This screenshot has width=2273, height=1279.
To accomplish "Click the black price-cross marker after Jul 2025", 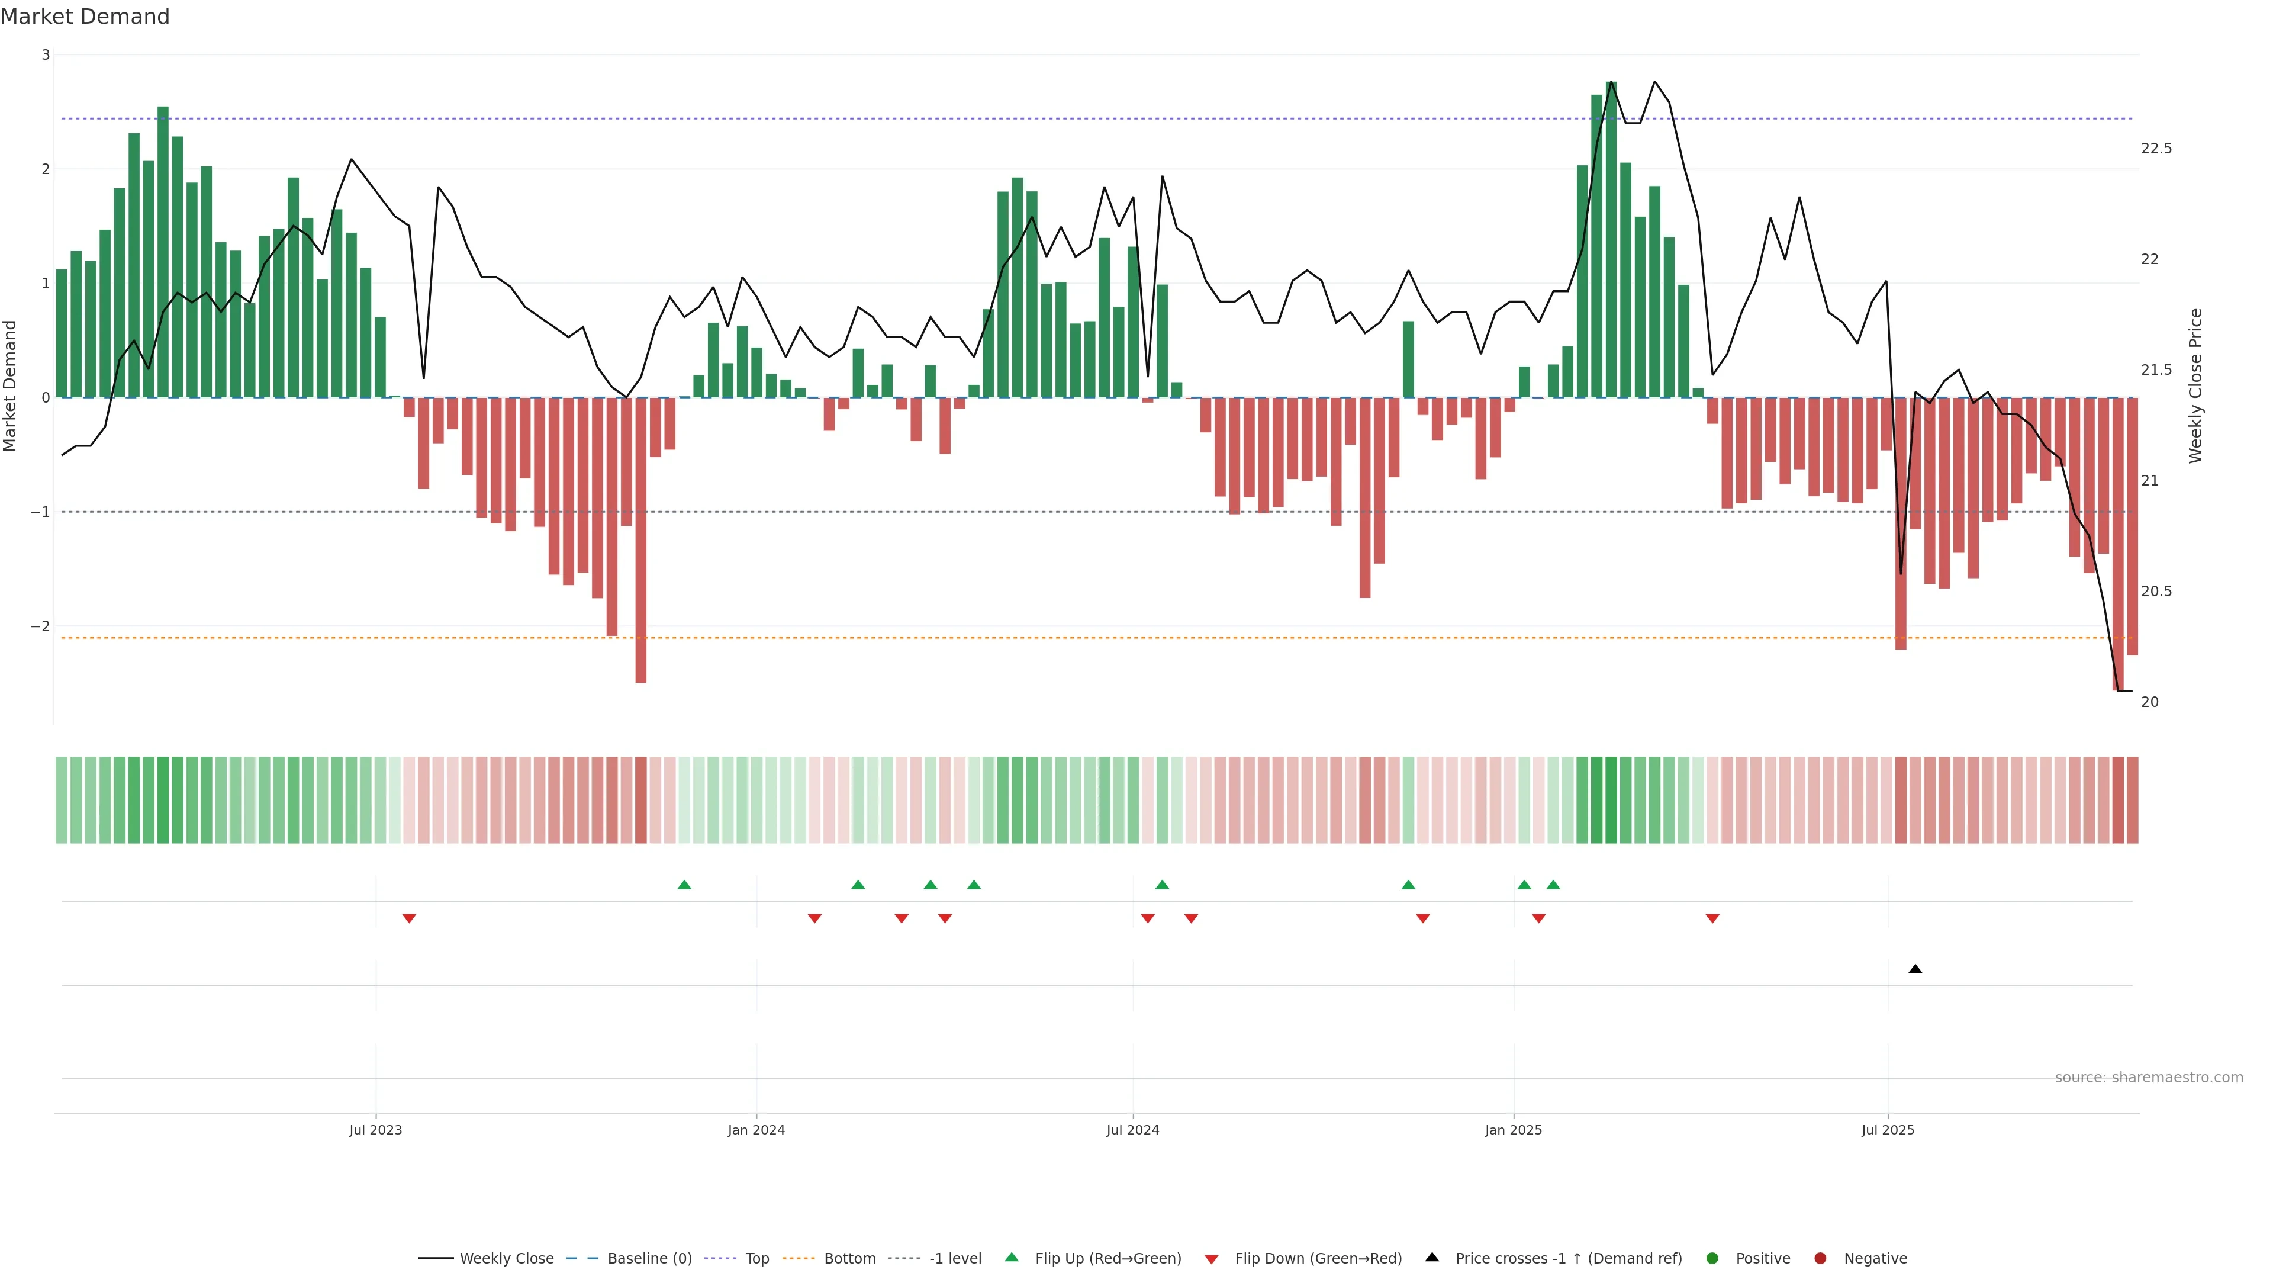I will click(x=1915, y=969).
